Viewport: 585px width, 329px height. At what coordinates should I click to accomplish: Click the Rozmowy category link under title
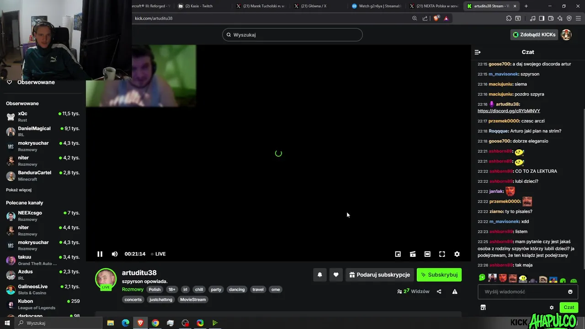[133, 289]
